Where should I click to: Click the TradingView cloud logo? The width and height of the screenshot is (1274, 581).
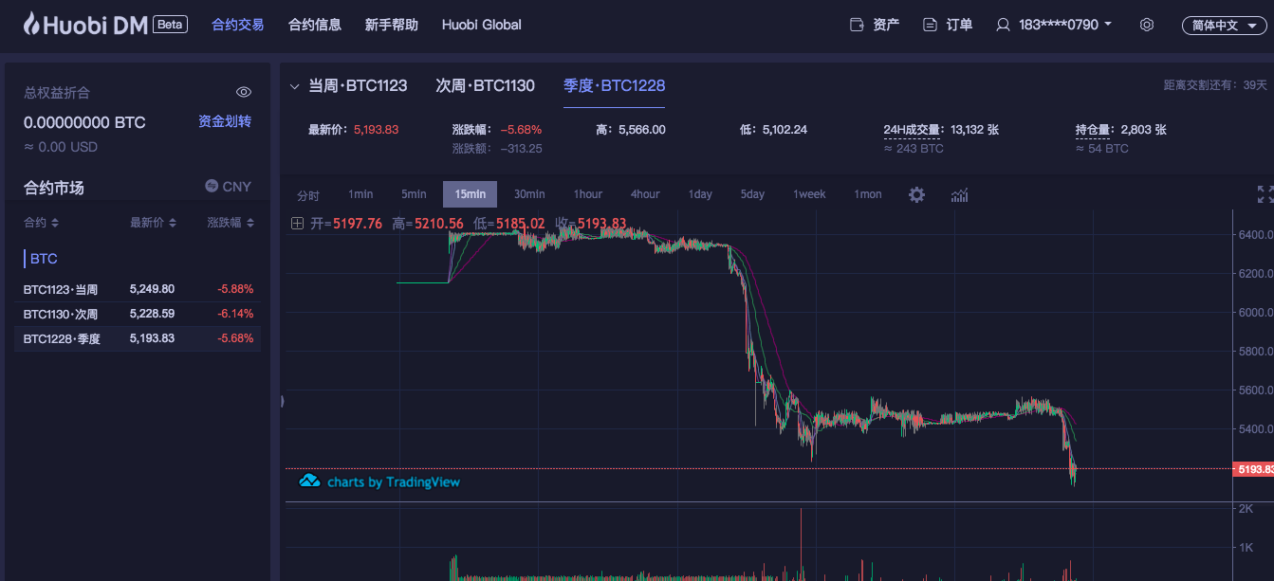pos(309,481)
